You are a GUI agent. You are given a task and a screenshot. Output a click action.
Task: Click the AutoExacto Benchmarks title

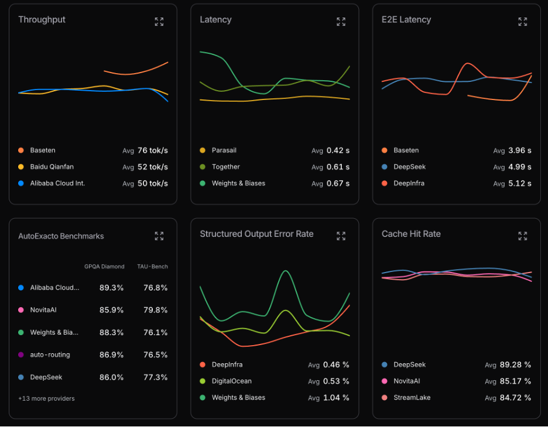61,236
